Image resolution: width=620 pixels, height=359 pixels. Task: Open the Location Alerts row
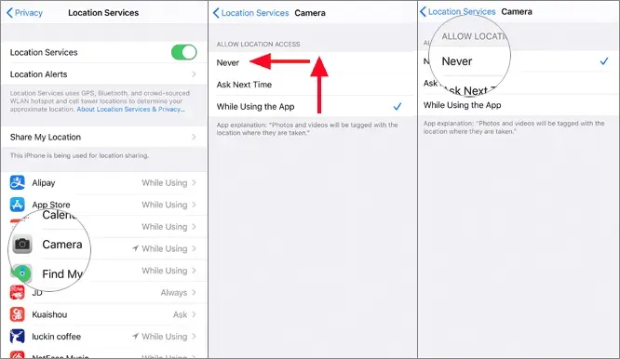[103, 74]
